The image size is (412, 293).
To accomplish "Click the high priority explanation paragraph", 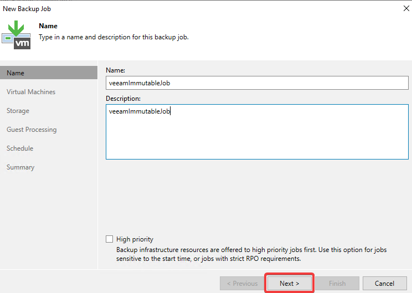I will pos(251,254).
